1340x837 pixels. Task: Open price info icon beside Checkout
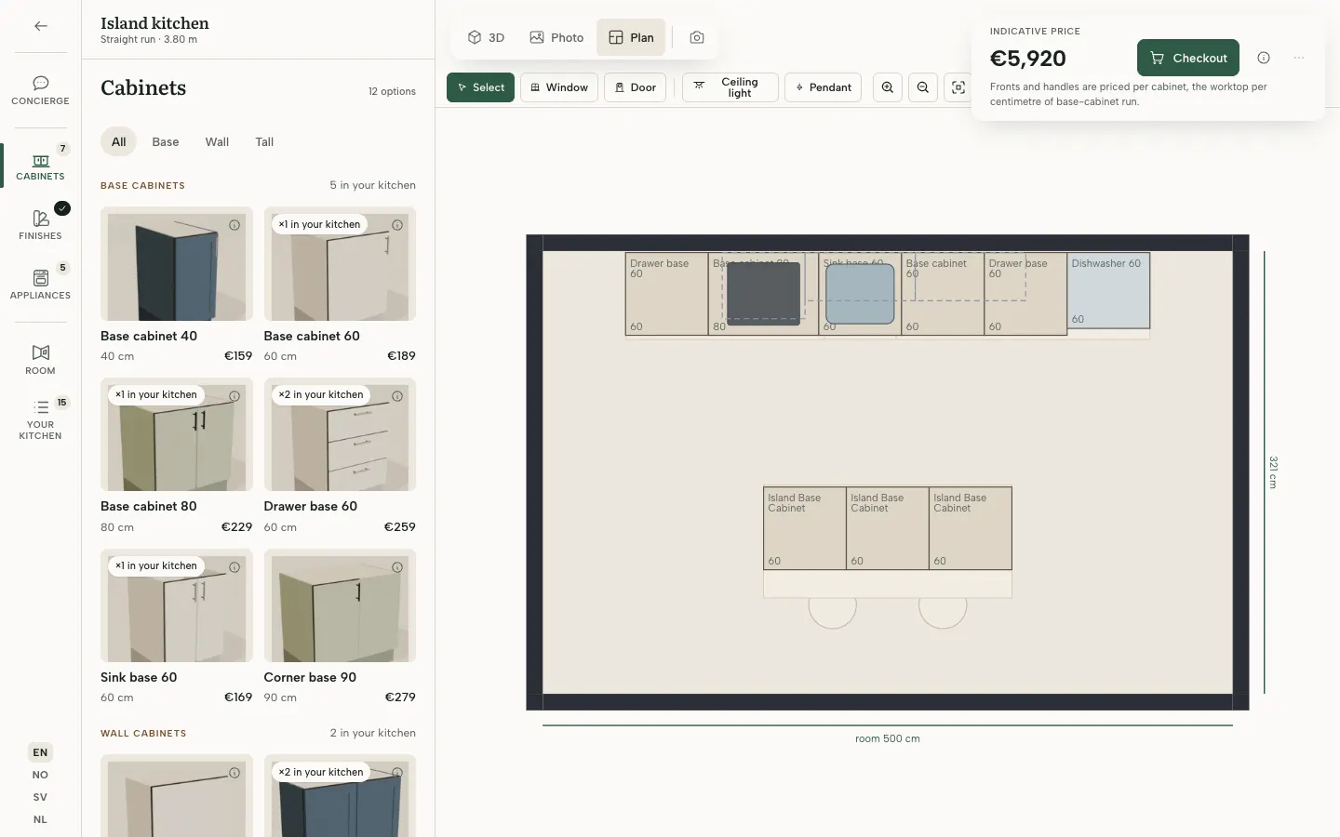tap(1264, 58)
